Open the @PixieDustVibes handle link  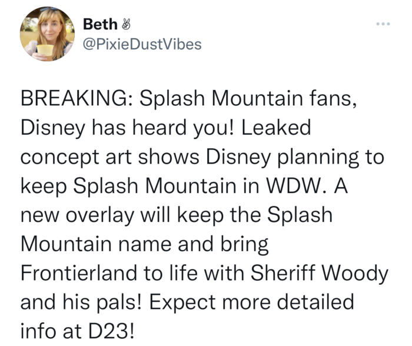click(x=142, y=44)
